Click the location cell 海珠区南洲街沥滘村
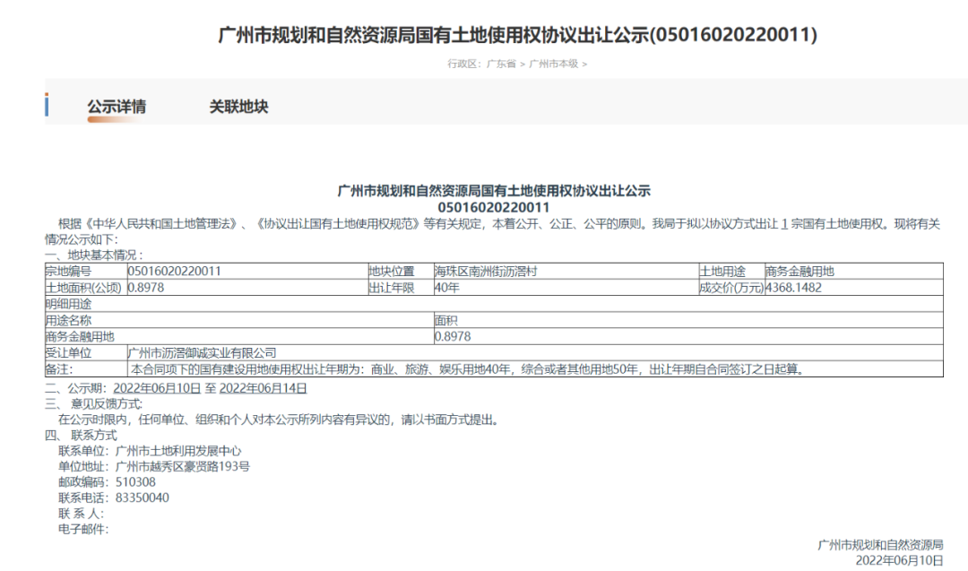Image resolution: width=968 pixels, height=571 pixels. pos(566,271)
